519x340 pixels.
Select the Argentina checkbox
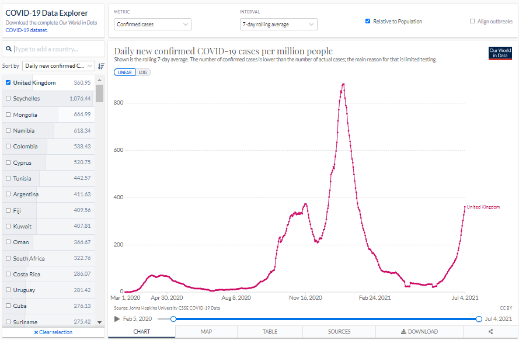(x=8, y=194)
